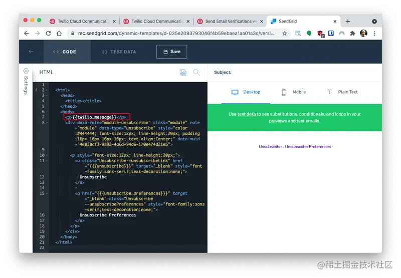Viewport: 401px width, 278px height.
Task: Click the Bitwarden shield extension icon
Action: (x=331, y=33)
